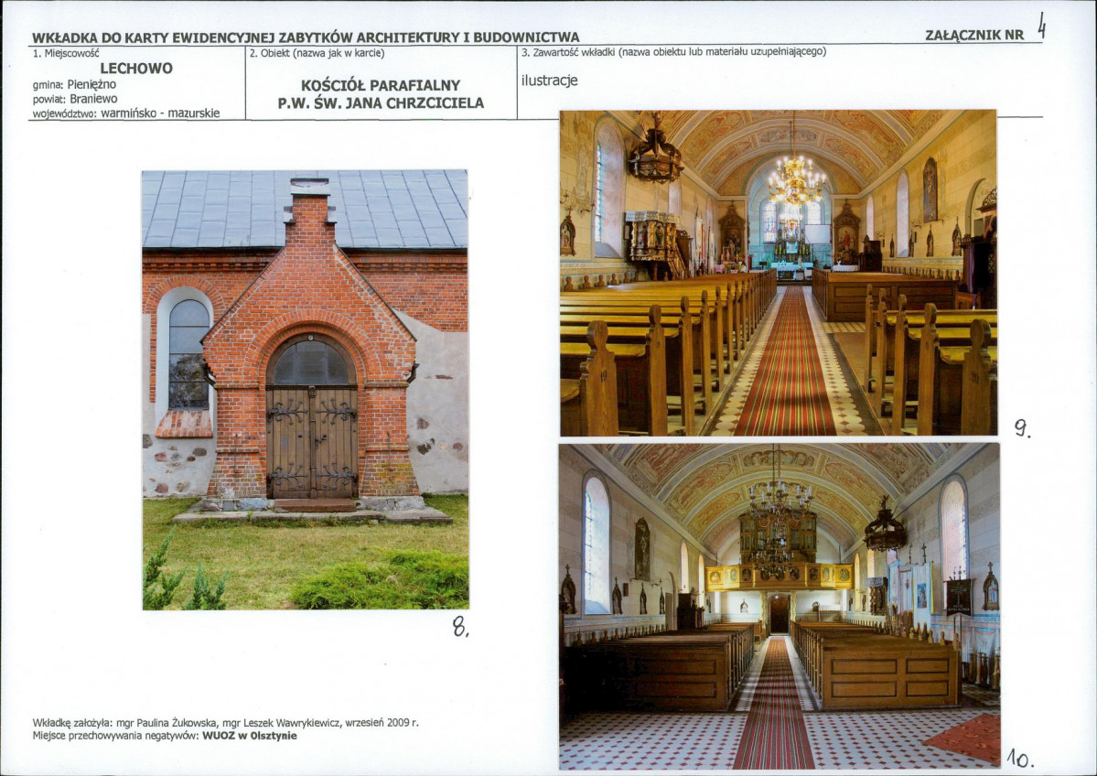Click the 'KOŚCIÓŁ PARAFIALNY' title
The image size is (1097, 776).
tap(381, 85)
